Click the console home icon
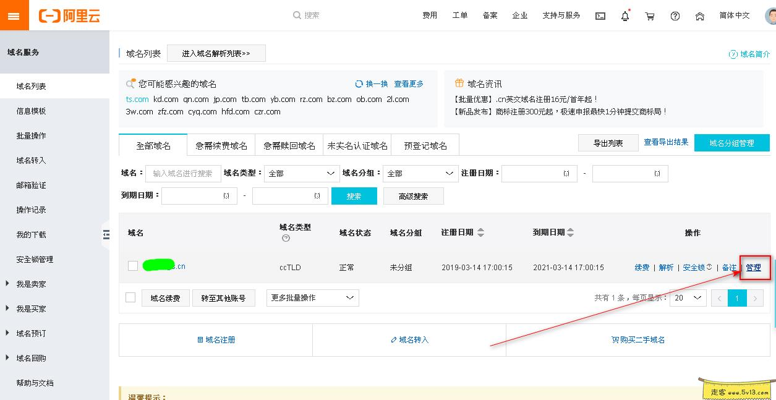 (700, 15)
